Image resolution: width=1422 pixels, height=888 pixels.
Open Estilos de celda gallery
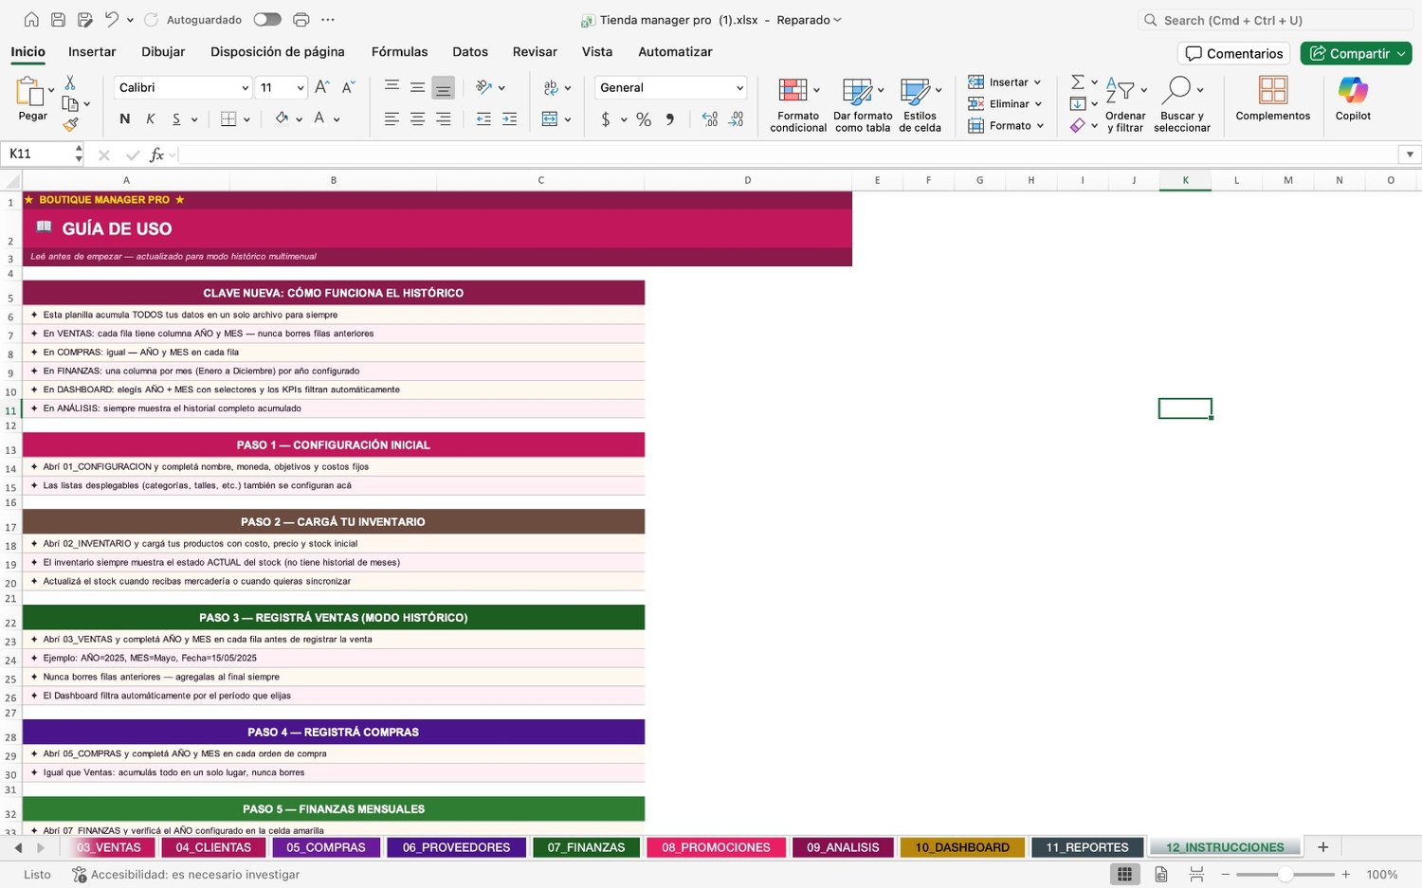(x=920, y=104)
